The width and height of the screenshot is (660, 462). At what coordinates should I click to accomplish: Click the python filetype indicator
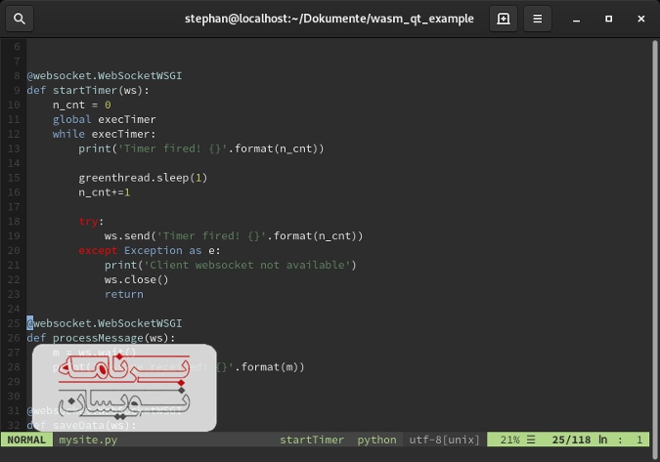pos(376,440)
